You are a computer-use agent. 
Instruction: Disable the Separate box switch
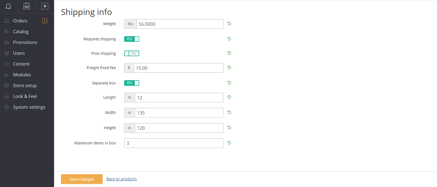pos(131,83)
